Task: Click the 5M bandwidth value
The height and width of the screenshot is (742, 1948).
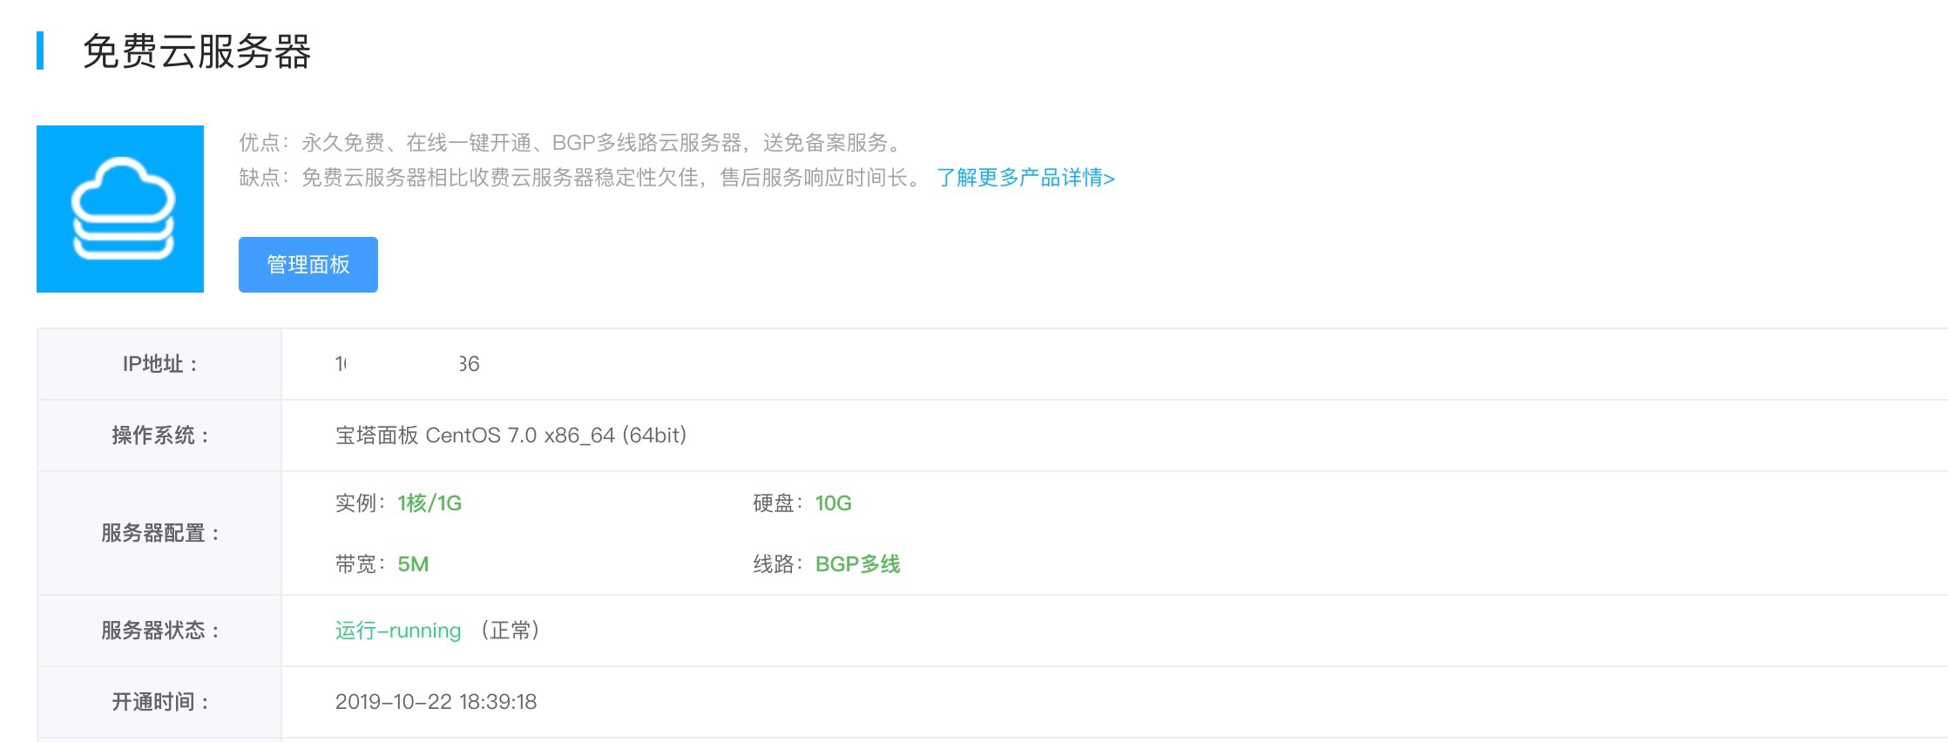Action: (413, 564)
